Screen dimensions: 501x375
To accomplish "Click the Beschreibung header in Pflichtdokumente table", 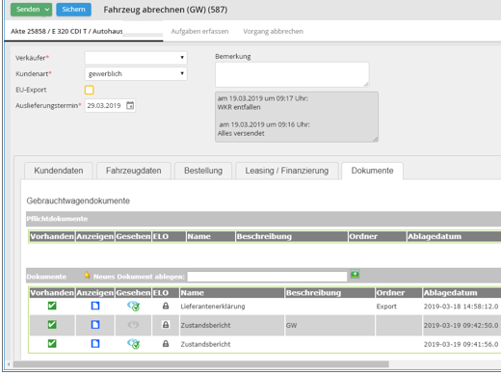I will (x=292, y=236).
